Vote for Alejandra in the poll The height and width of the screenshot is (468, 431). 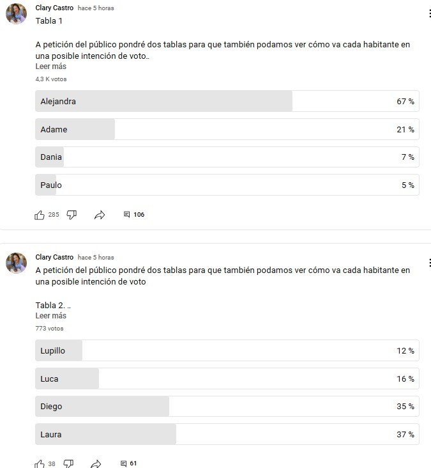coord(227,101)
